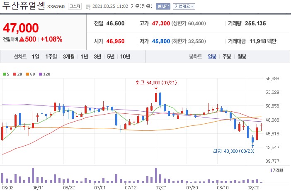Click the 거래량 255,135 value
The width and height of the screenshot is (291, 191).
click(255, 23)
